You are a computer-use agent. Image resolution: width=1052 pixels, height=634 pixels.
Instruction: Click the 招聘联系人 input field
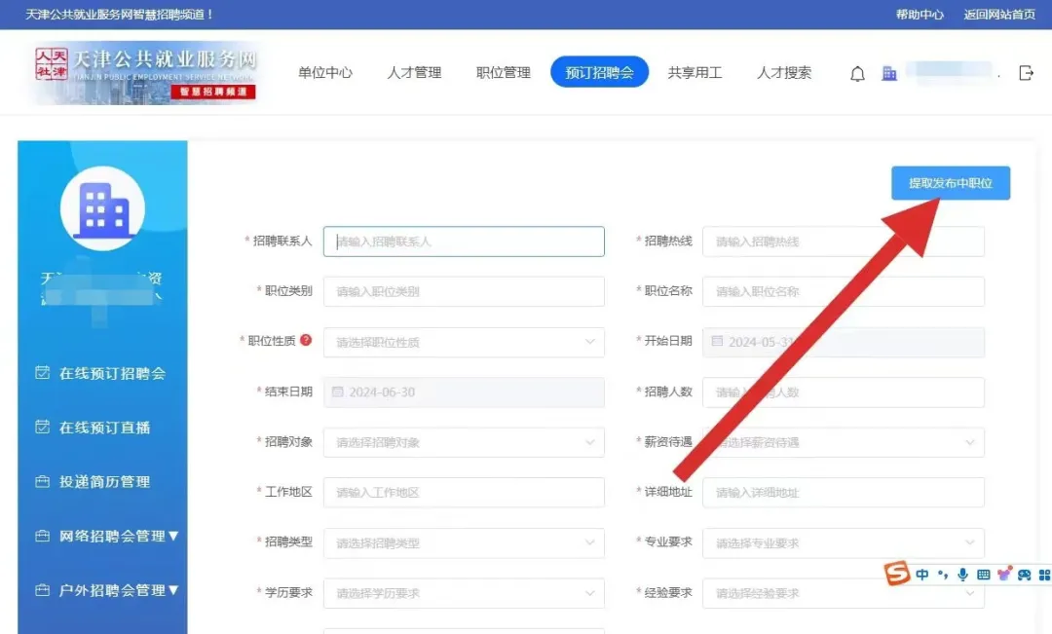coord(464,241)
